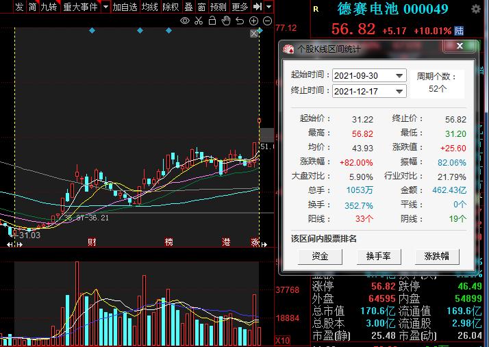The image size is (489, 347).
Task: Click 加自选 to add to watchlist
Action: click(x=125, y=7)
